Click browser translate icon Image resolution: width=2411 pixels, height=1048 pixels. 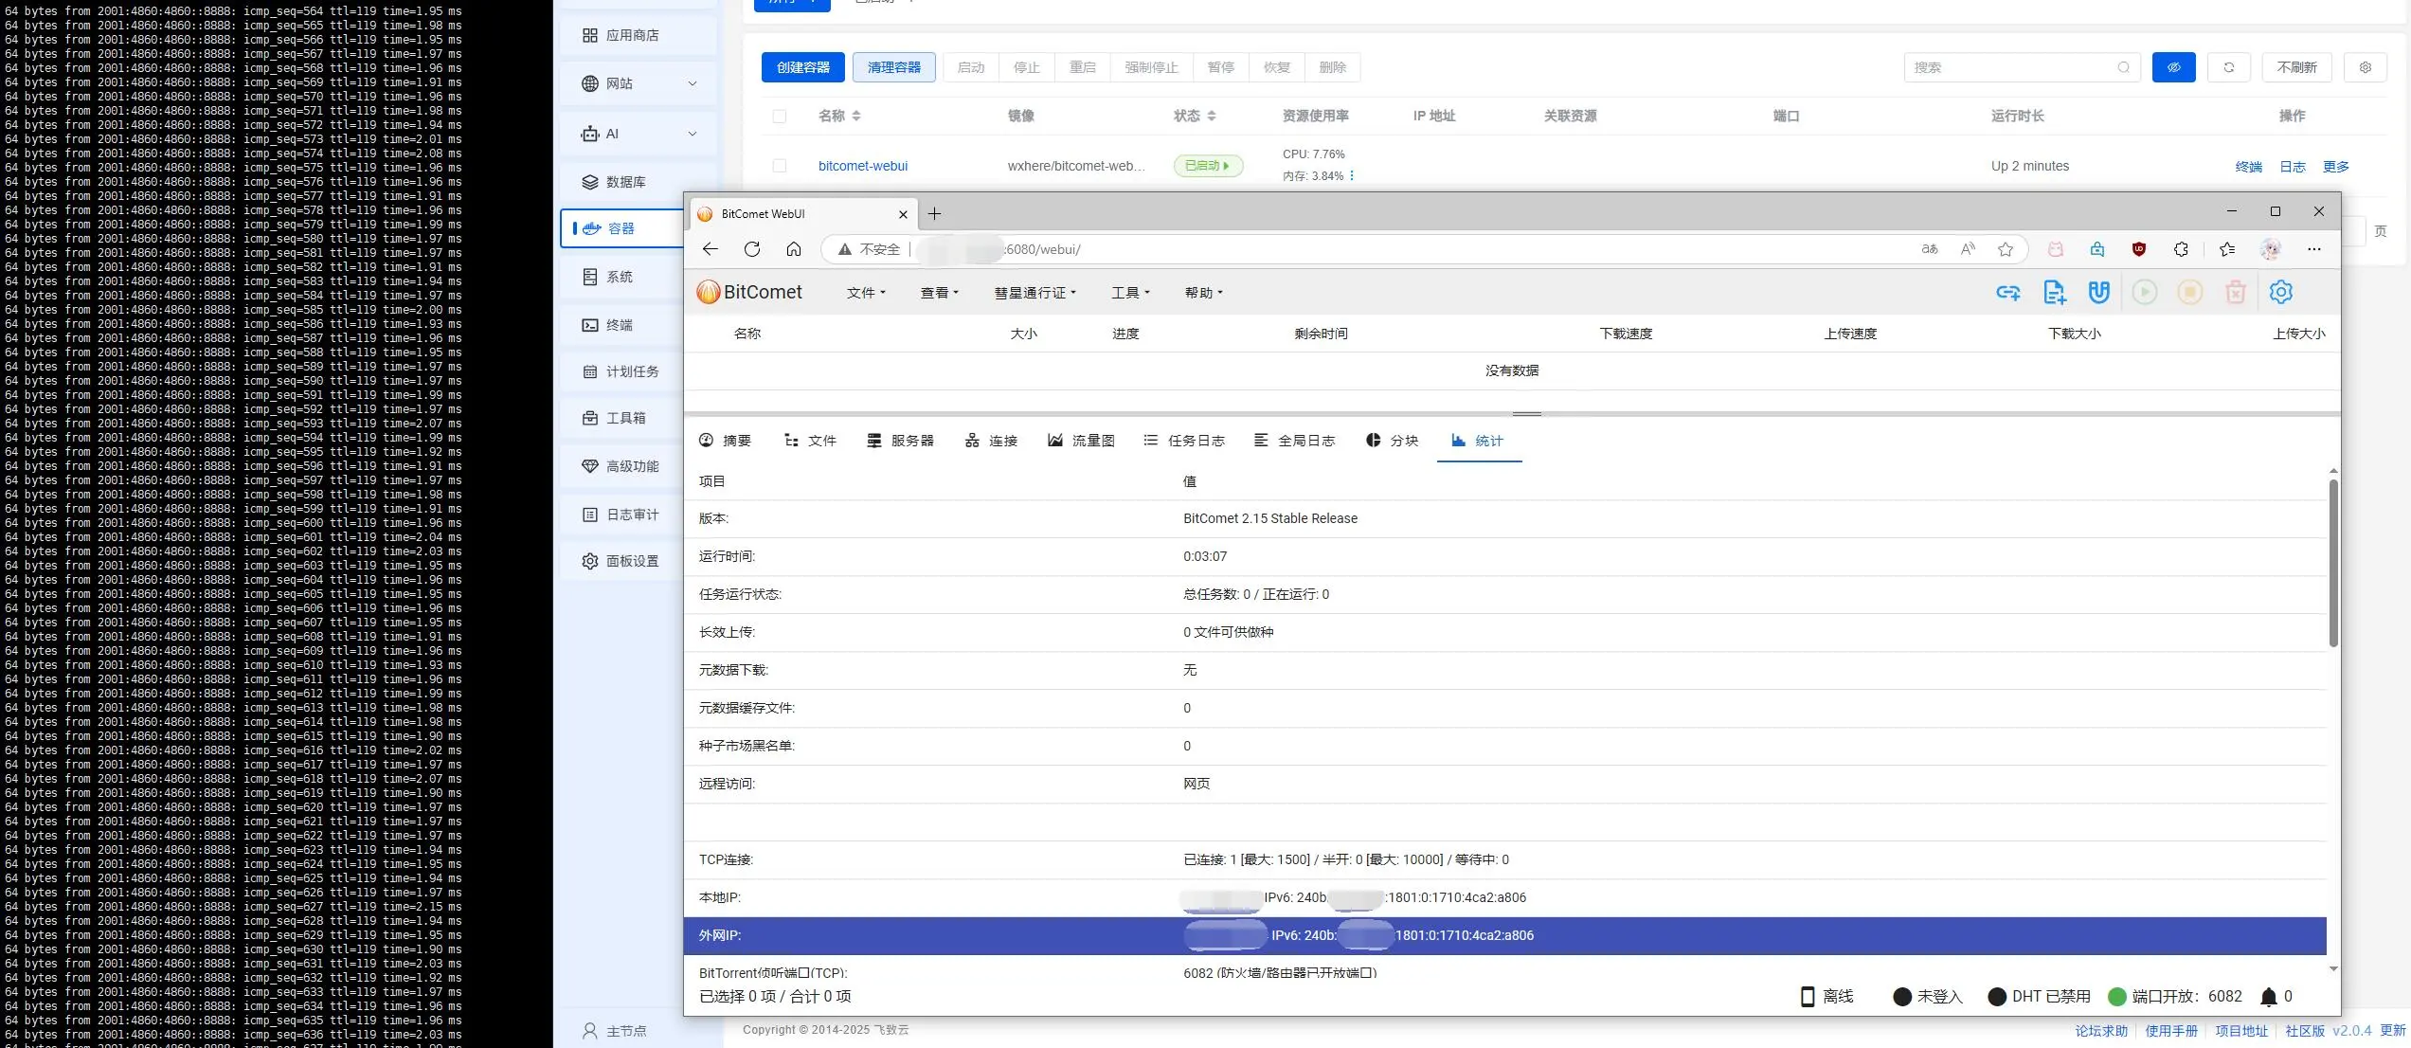[1930, 249]
